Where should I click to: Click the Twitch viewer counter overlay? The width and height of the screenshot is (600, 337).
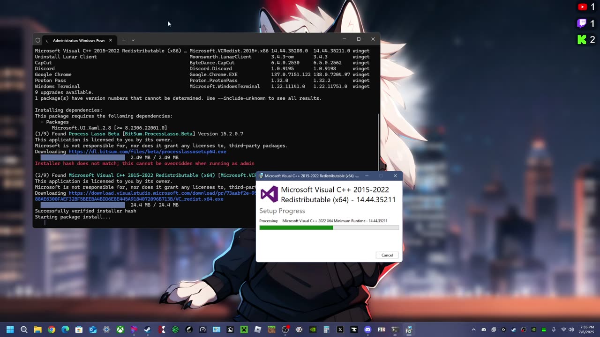coord(586,23)
